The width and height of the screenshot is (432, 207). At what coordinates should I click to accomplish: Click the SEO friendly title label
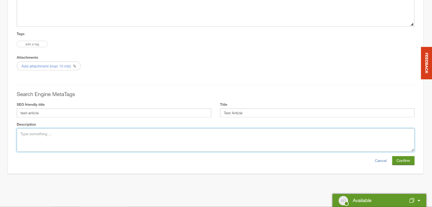[x=31, y=105]
